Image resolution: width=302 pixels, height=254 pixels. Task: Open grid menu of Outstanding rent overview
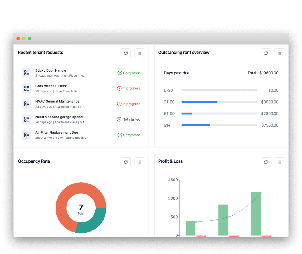[x=279, y=53]
